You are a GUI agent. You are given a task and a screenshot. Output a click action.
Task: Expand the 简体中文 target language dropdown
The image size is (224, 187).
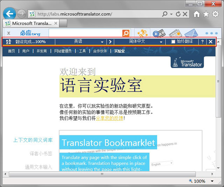161,42
